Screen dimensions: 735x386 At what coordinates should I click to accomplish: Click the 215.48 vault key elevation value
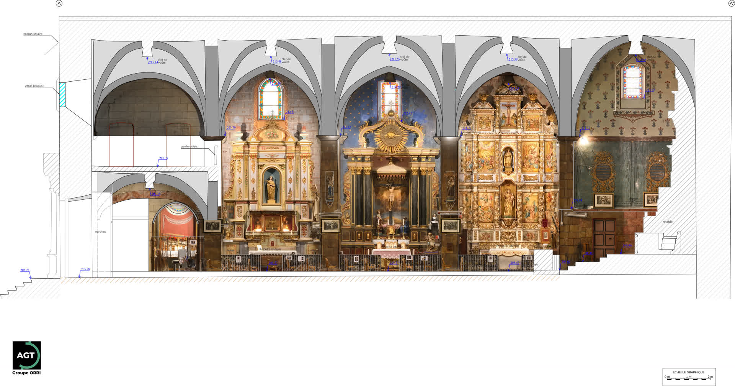(277, 61)
